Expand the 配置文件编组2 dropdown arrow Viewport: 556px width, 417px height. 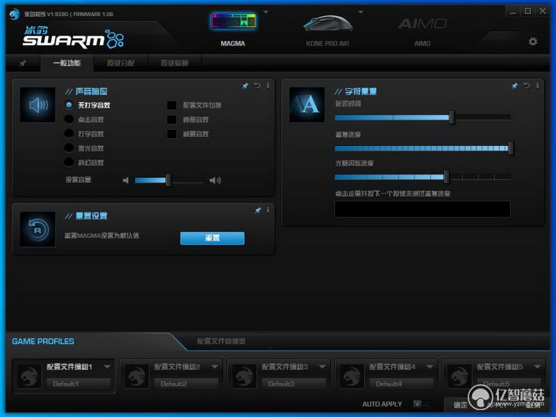pos(215,366)
